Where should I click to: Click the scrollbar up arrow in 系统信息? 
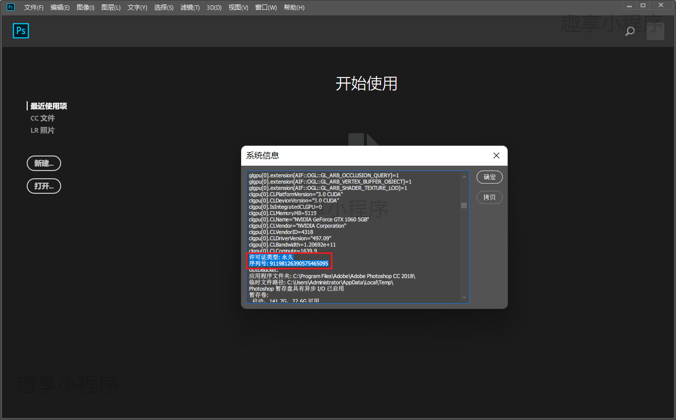tap(464, 176)
